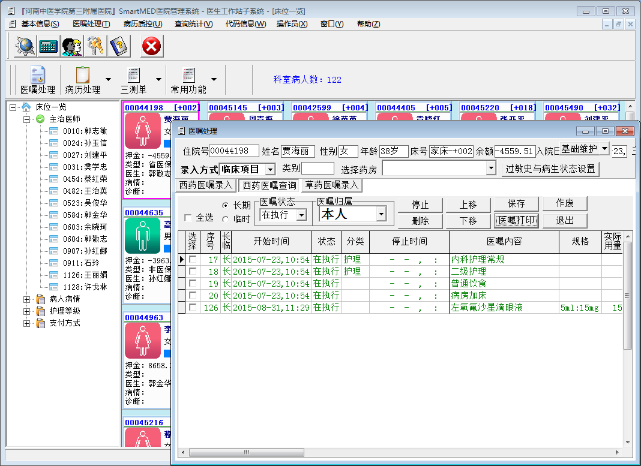Open the calculator toolbar icon

(48, 46)
